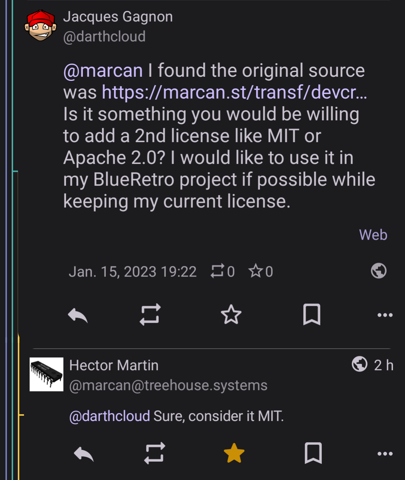Reply to Hector Martin's post
The height and width of the screenshot is (480, 405).
[x=84, y=454]
